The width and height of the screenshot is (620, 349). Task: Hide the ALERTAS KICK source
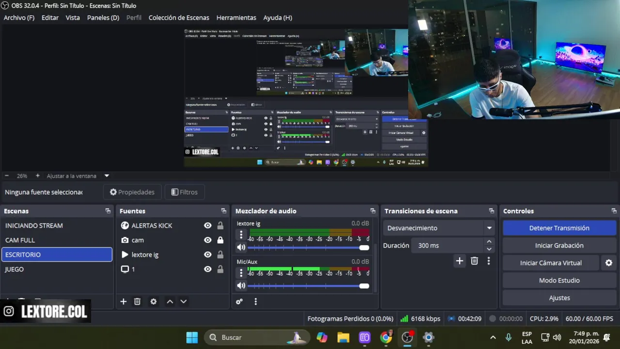(x=208, y=225)
